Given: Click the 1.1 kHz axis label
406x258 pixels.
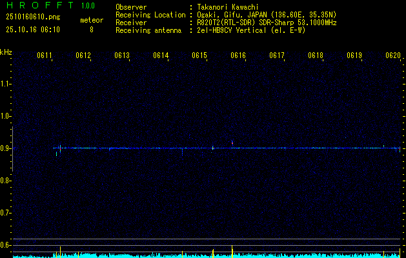Looking at the screenshot, I should click(5, 84).
